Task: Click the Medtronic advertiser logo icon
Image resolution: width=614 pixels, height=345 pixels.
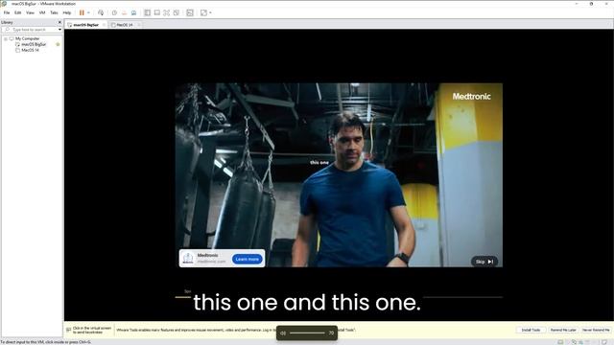Action: 188,258
